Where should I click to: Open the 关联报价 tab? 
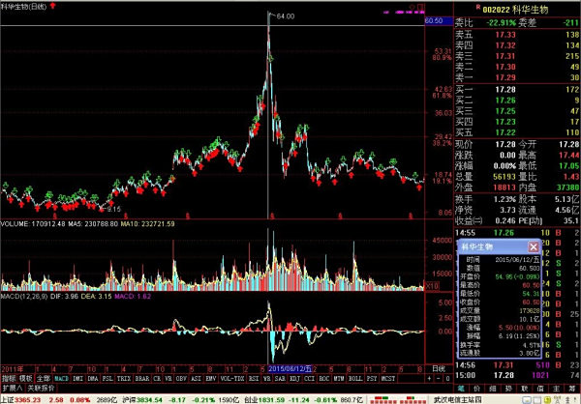[x=41, y=389]
